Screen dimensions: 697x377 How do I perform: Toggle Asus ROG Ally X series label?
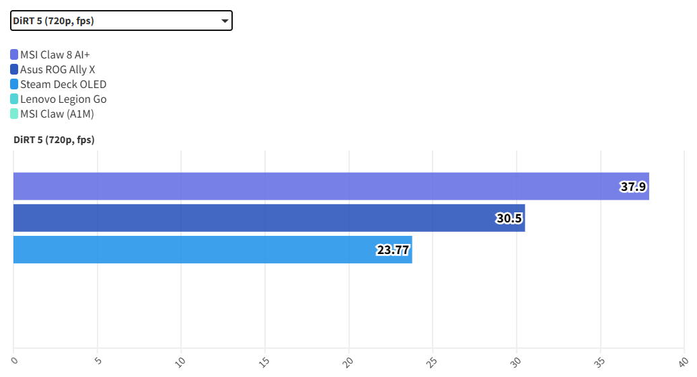click(x=57, y=69)
